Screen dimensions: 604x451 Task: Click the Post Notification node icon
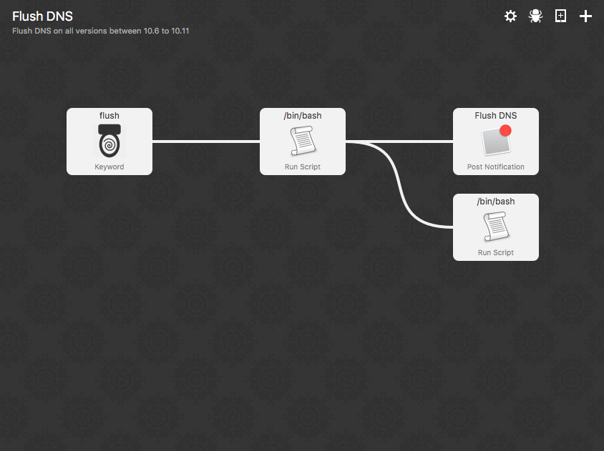click(x=495, y=141)
